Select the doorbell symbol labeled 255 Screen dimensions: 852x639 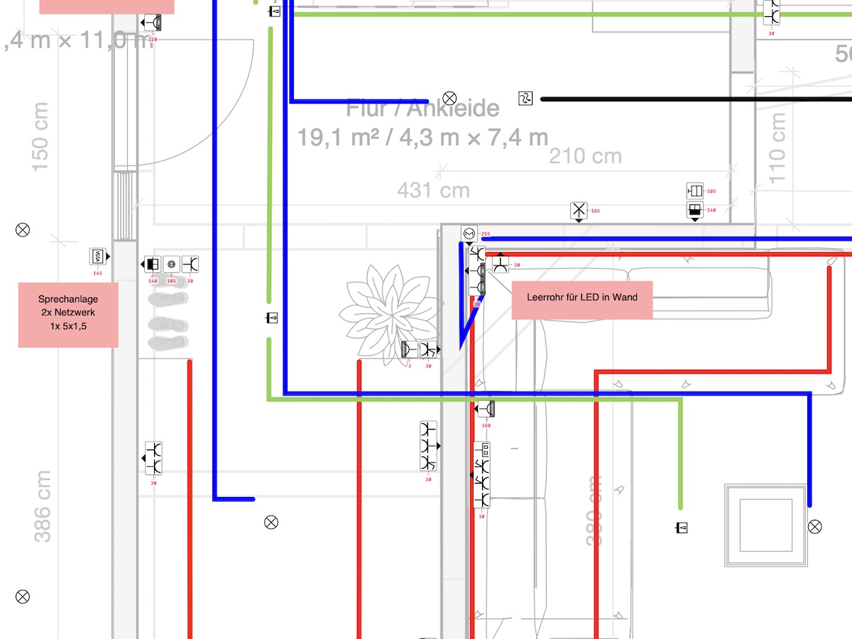(x=469, y=234)
